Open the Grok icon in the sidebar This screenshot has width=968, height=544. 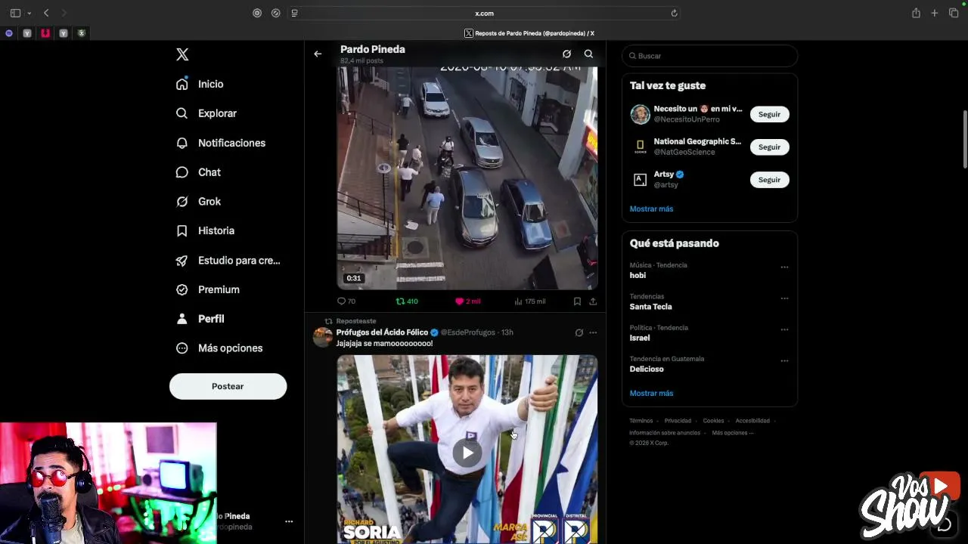(181, 202)
